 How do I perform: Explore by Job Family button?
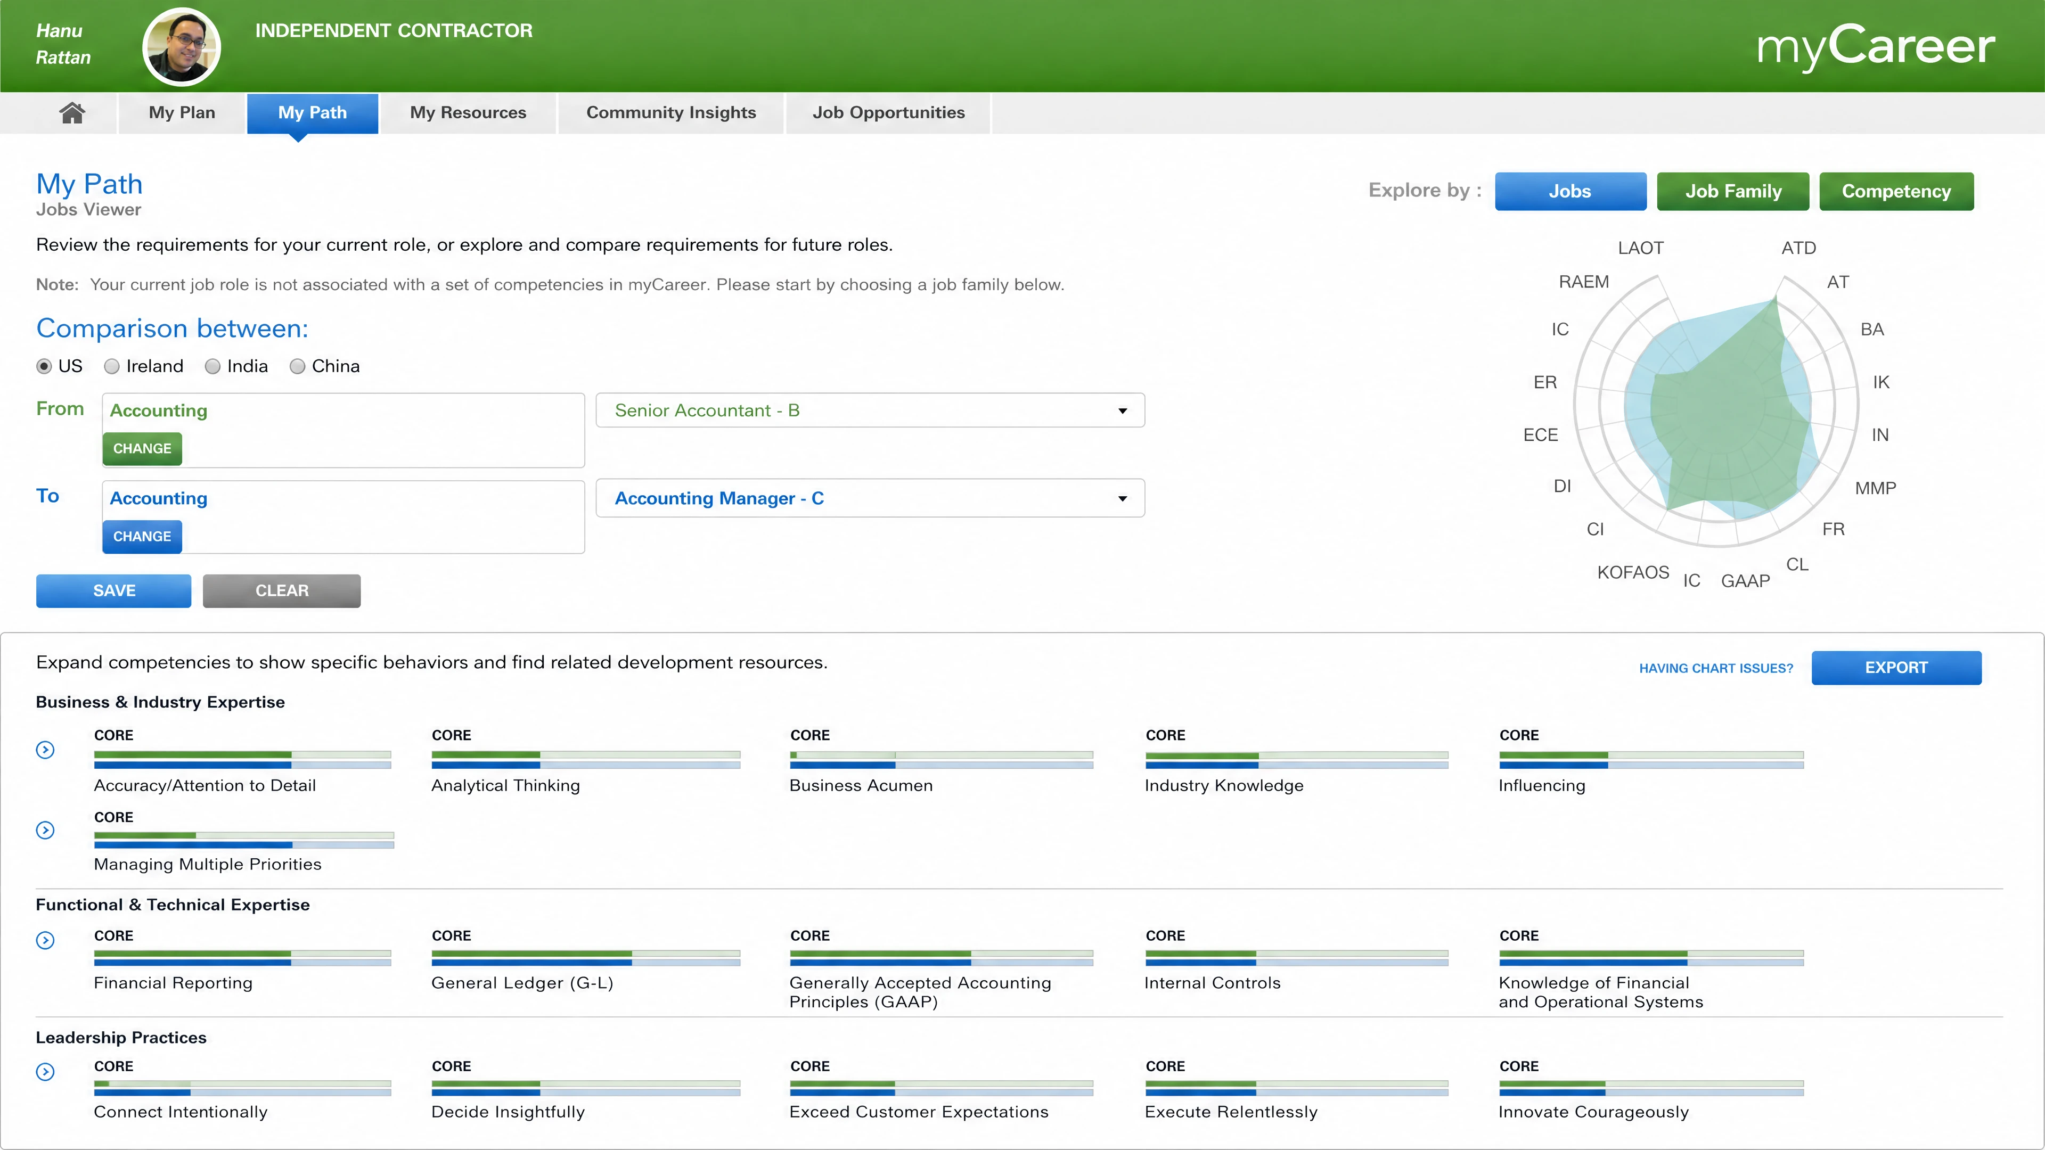click(x=1733, y=191)
